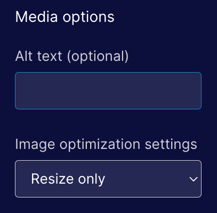Focus the Alt text input field
The width and height of the screenshot is (217, 213).
108,91
